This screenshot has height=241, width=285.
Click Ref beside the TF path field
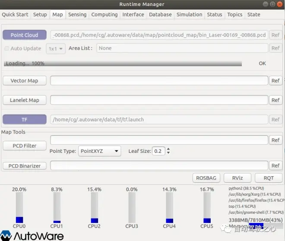[275, 119]
